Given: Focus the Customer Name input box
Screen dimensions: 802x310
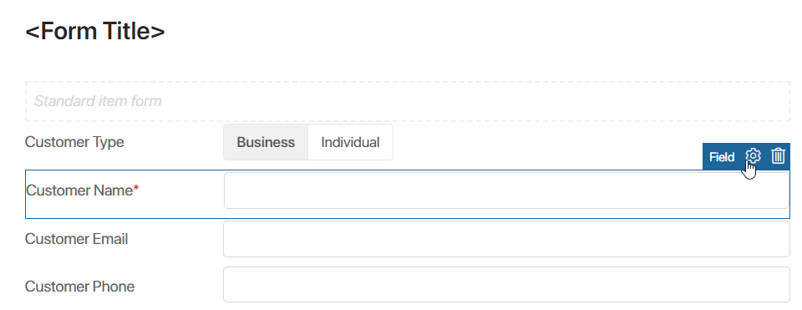Looking at the screenshot, I should point(506,191).
